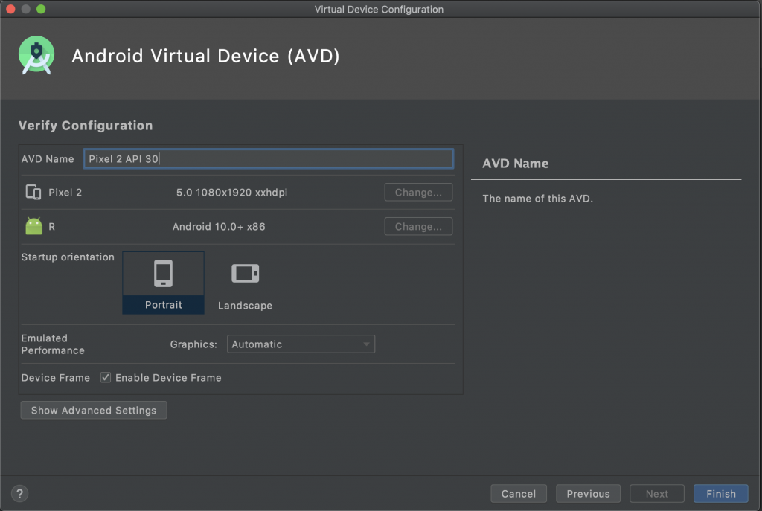762x511 pixels.
Task: Select Portrait startup orientation
Action: 163,283
